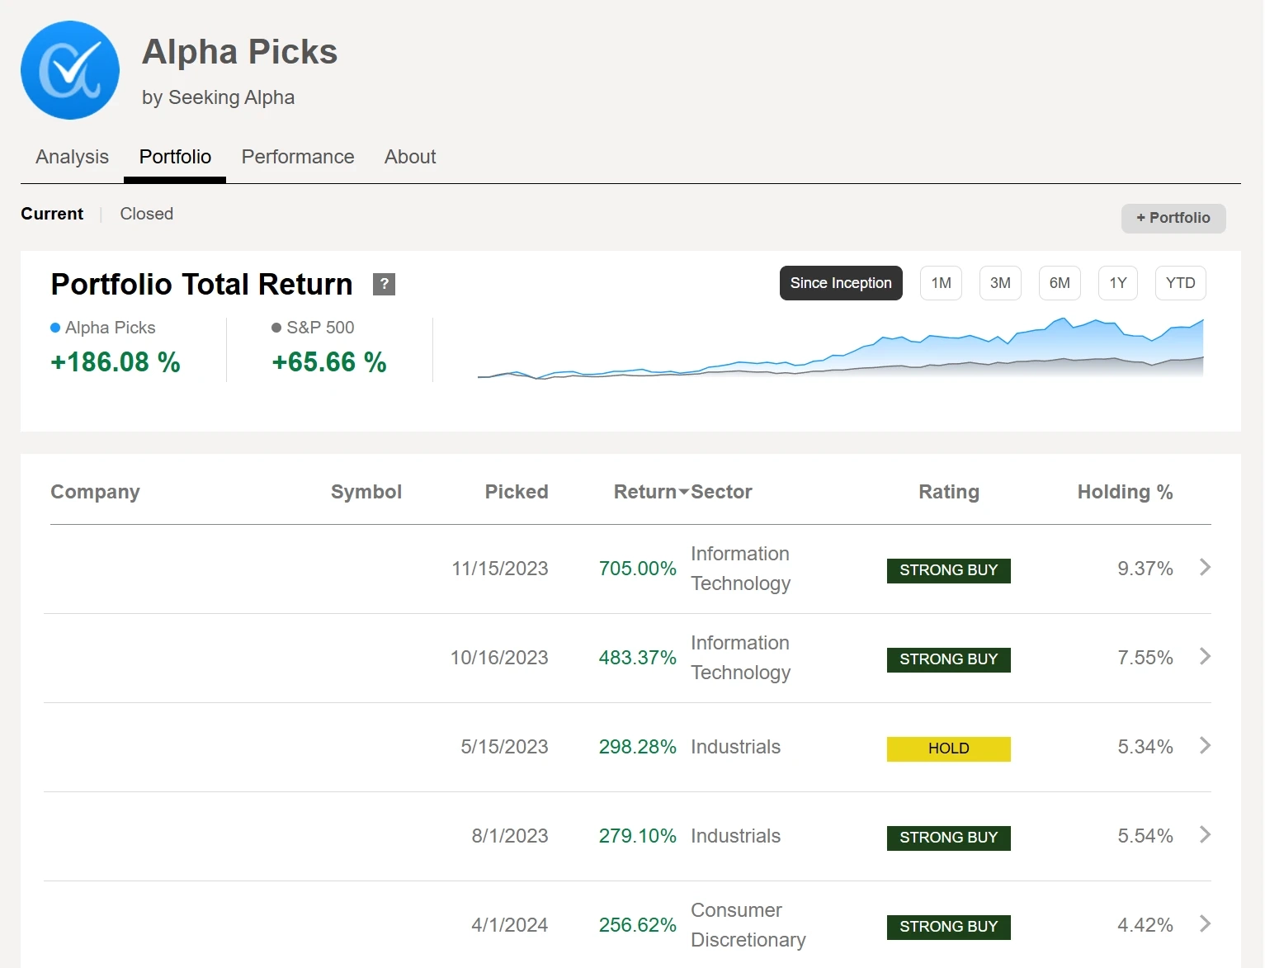The image size is (1265, 968).
Task: Open the HOLD-rated holding's row arrow
Action: pos(1205,746)
